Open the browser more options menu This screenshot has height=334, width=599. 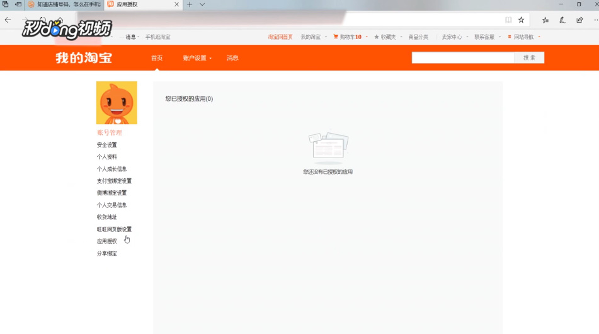point(595,20)
